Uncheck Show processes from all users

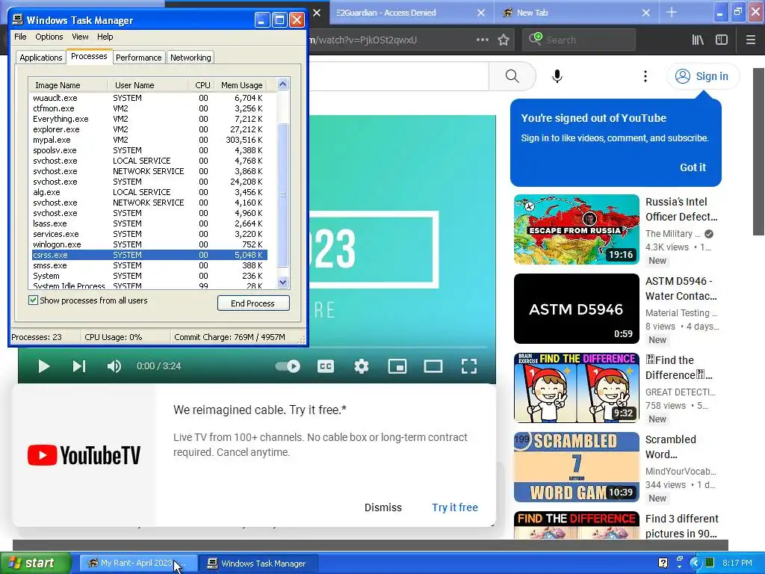pyautogui.click(x=33, y=300)
